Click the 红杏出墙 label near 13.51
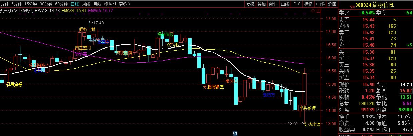Viewport: 413px width, 136px height. pyautogui.click(x=313, y=124)
